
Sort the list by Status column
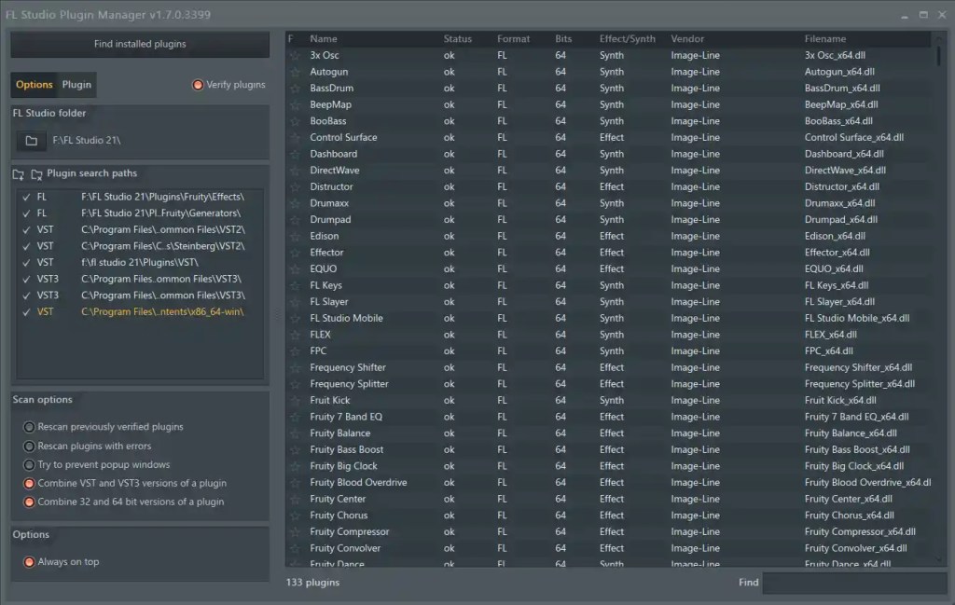click(x=457, y=39)
